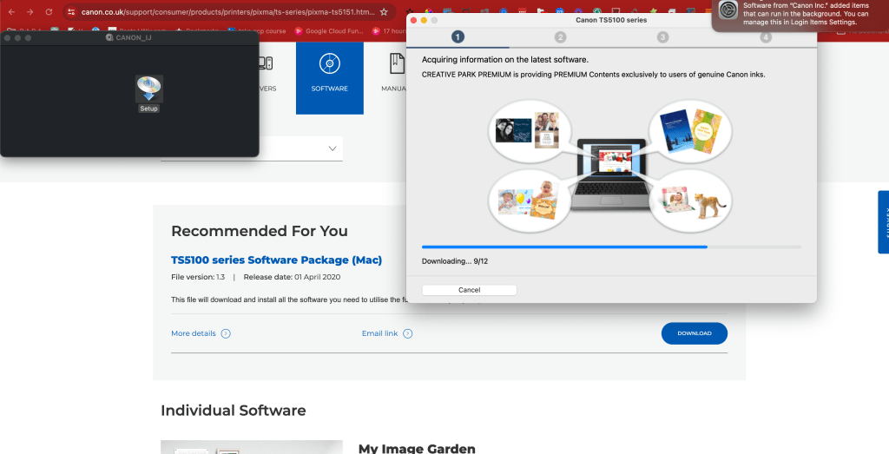889x454 pixels.
Task: Select step 3 indicator in installer
Action: coord(662,37)
